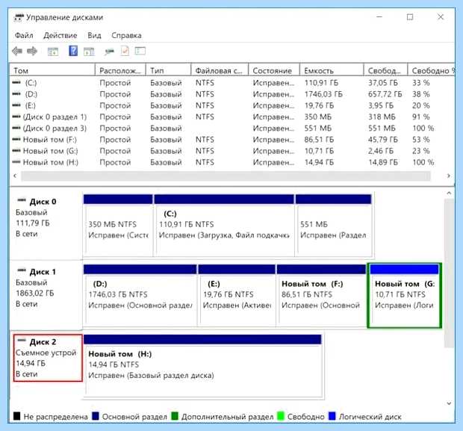463x431 pixels.
Task: Click the disk icon next to Диск 1
Action: tap(22, 270)
